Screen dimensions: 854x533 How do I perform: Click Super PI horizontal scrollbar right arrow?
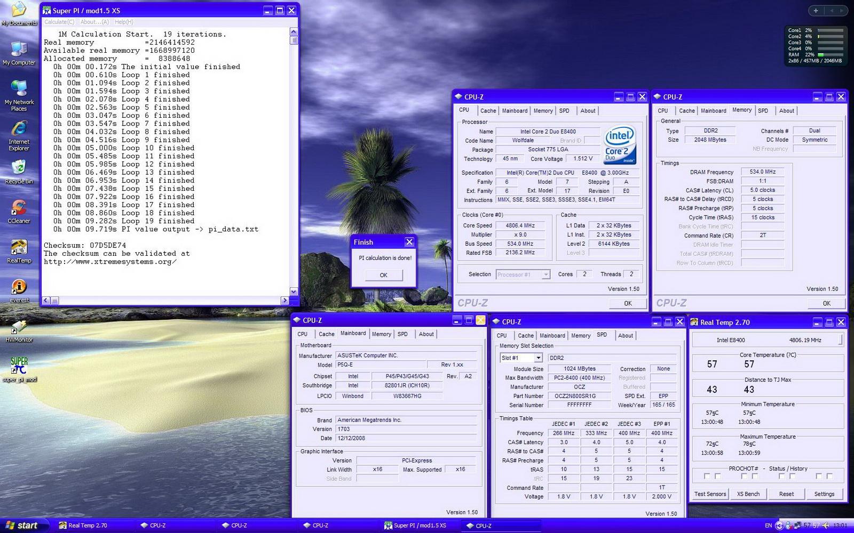point(284,301)
